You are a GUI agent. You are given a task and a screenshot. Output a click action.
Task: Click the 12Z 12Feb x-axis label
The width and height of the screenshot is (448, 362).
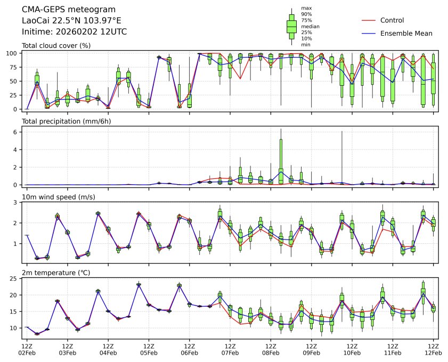point(433,349)
